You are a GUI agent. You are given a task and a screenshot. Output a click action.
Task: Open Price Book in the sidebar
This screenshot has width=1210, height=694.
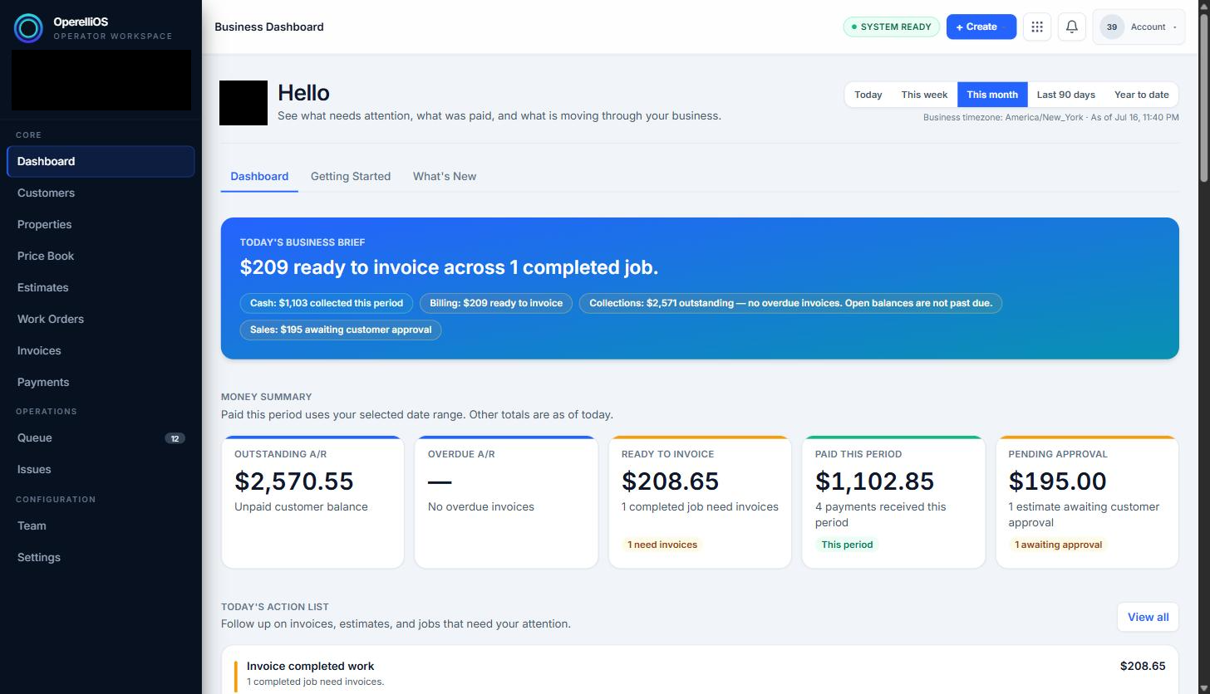(x=101, y=256)
